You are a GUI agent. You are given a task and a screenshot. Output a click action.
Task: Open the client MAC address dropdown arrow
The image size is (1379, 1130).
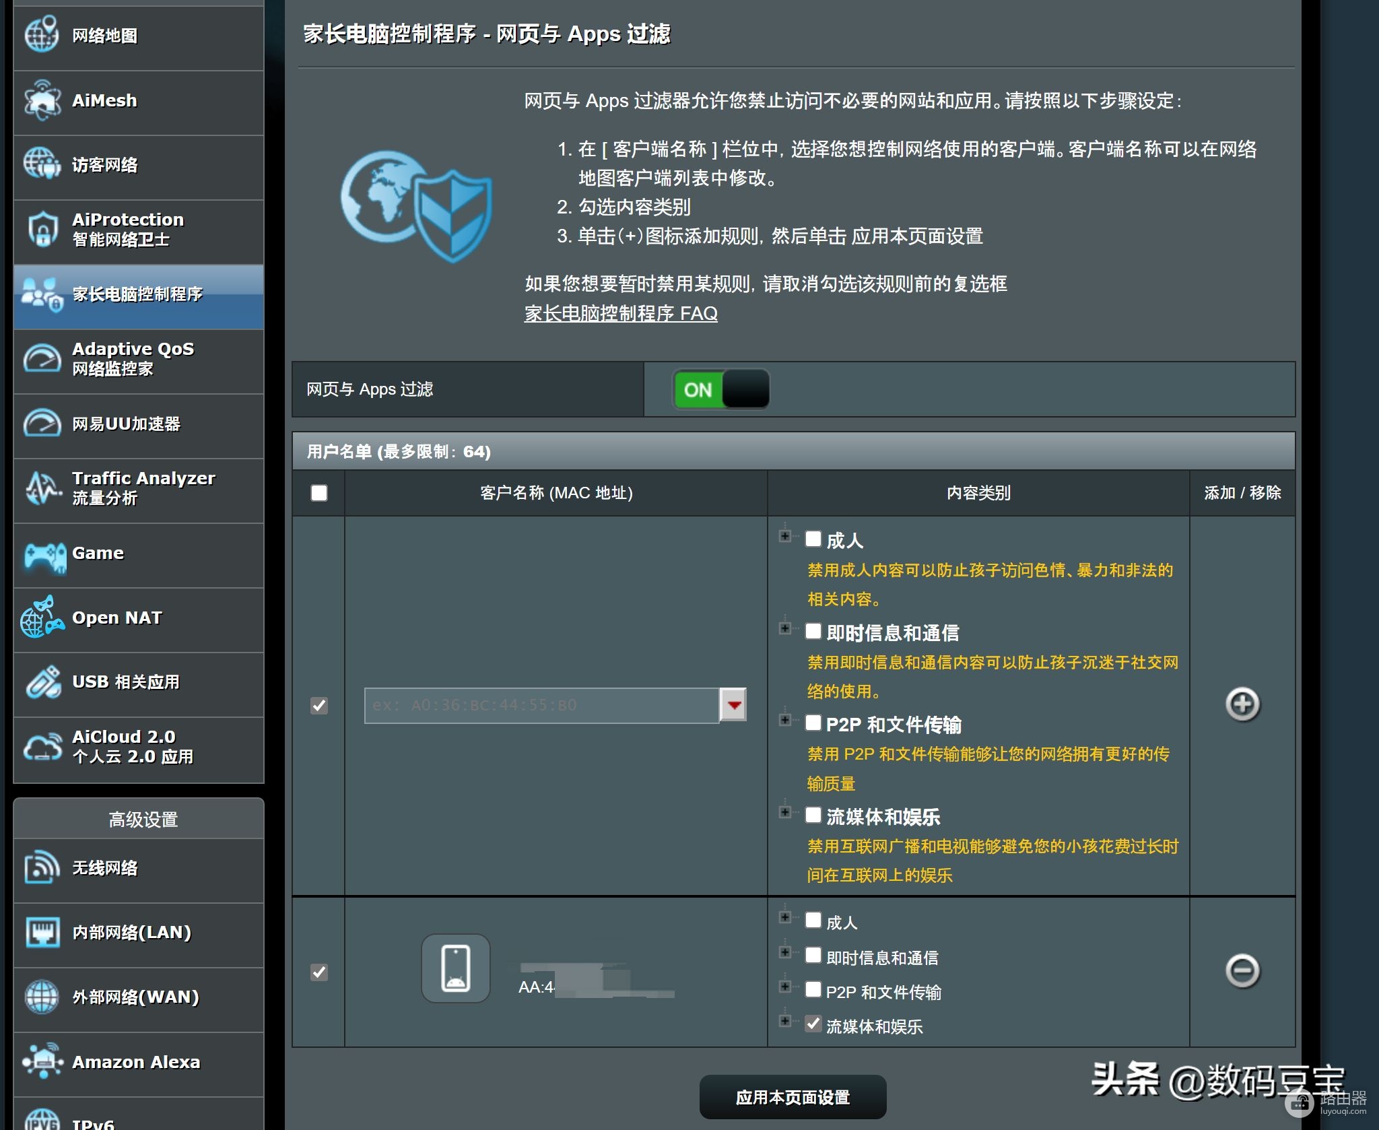[x=733, y=705]
